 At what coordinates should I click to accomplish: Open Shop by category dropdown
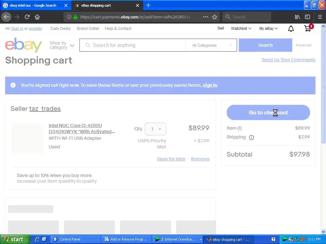coord(62,45)
